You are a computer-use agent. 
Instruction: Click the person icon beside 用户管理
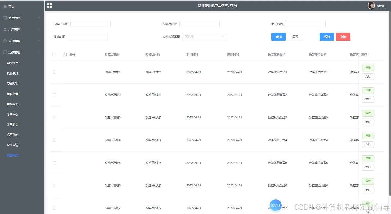coord(5,29)
